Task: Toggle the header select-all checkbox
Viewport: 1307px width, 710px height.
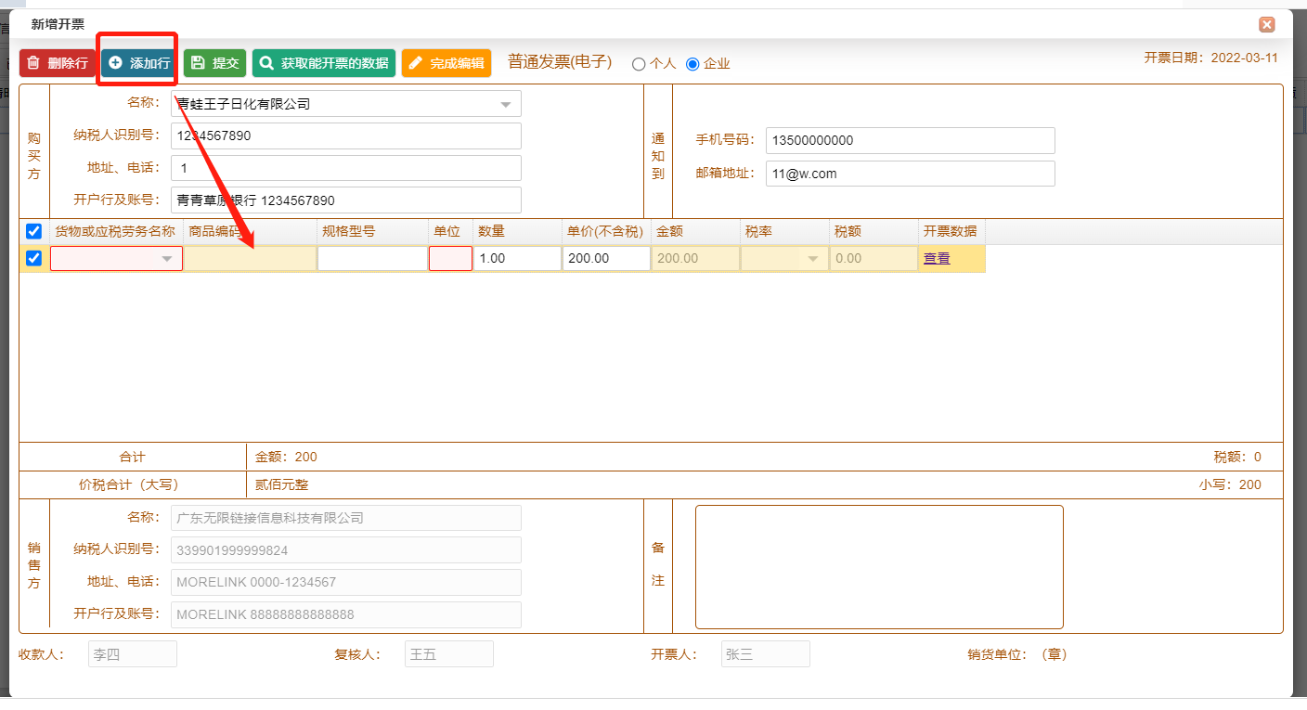Action: click(33, 231)
